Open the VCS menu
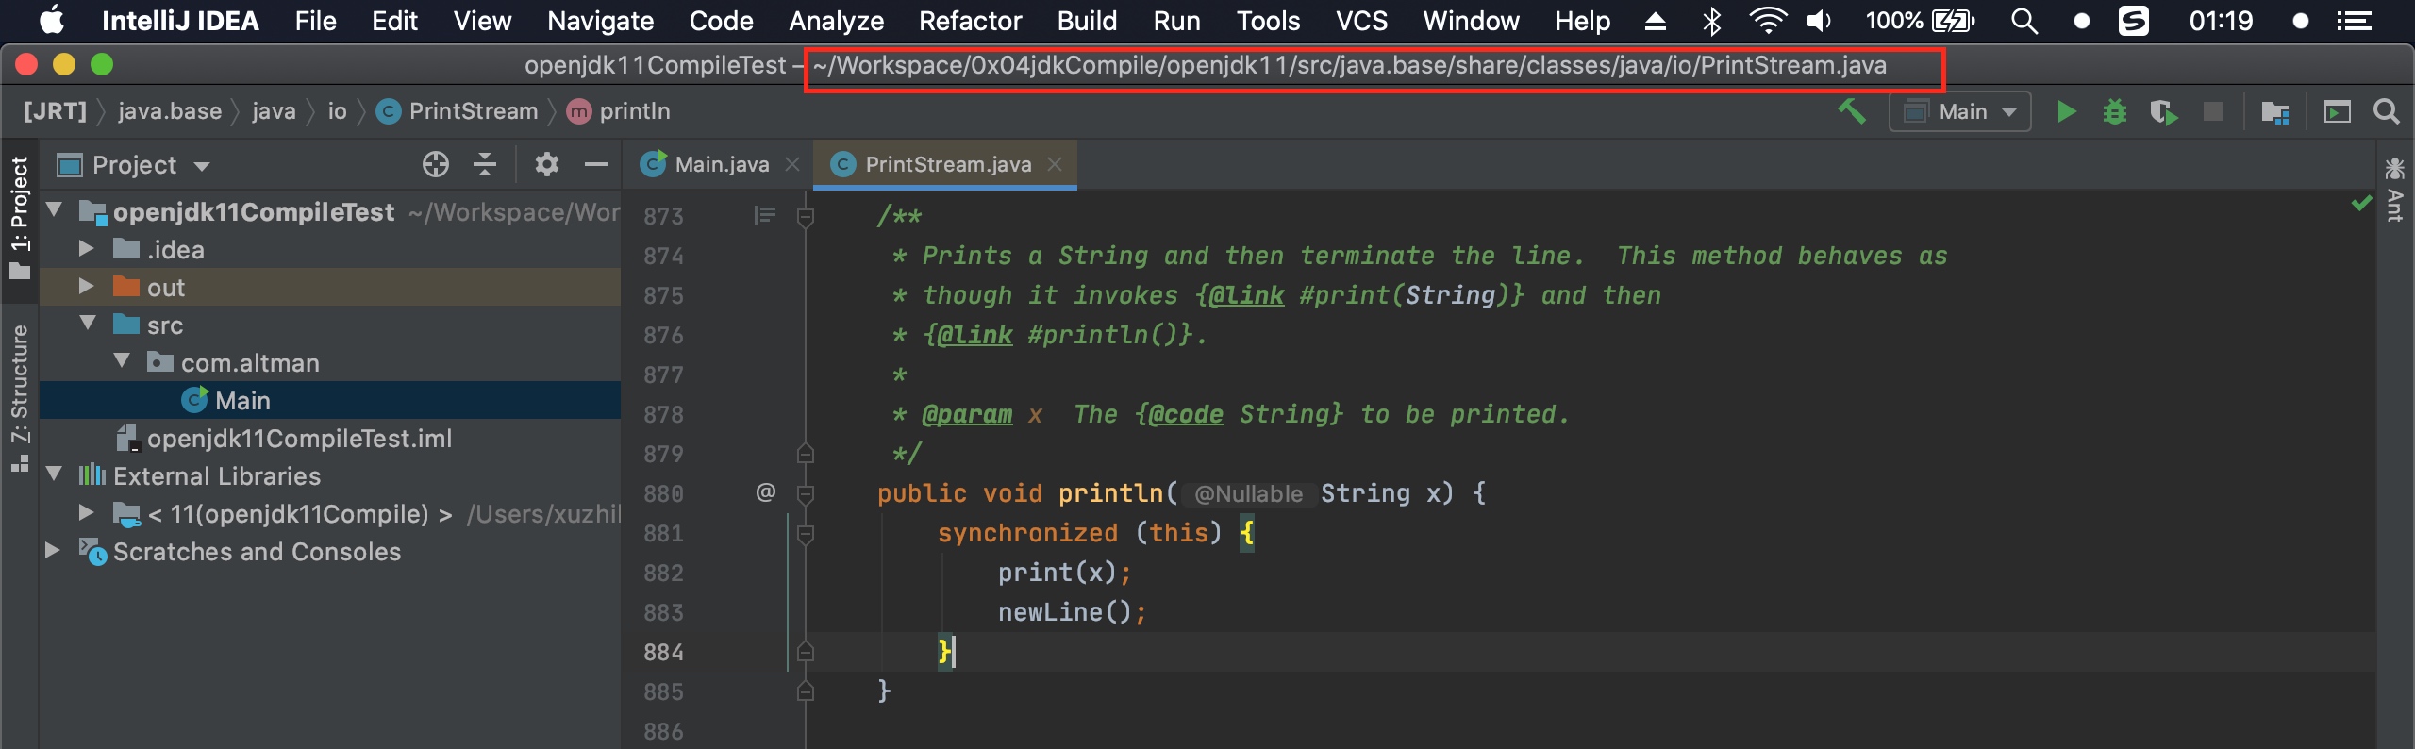2415x749 pixels. 1361,21
